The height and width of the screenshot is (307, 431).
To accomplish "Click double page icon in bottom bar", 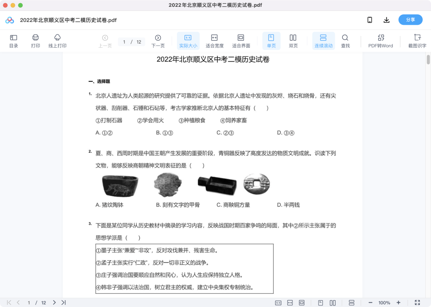I will [x=332, y=303].
